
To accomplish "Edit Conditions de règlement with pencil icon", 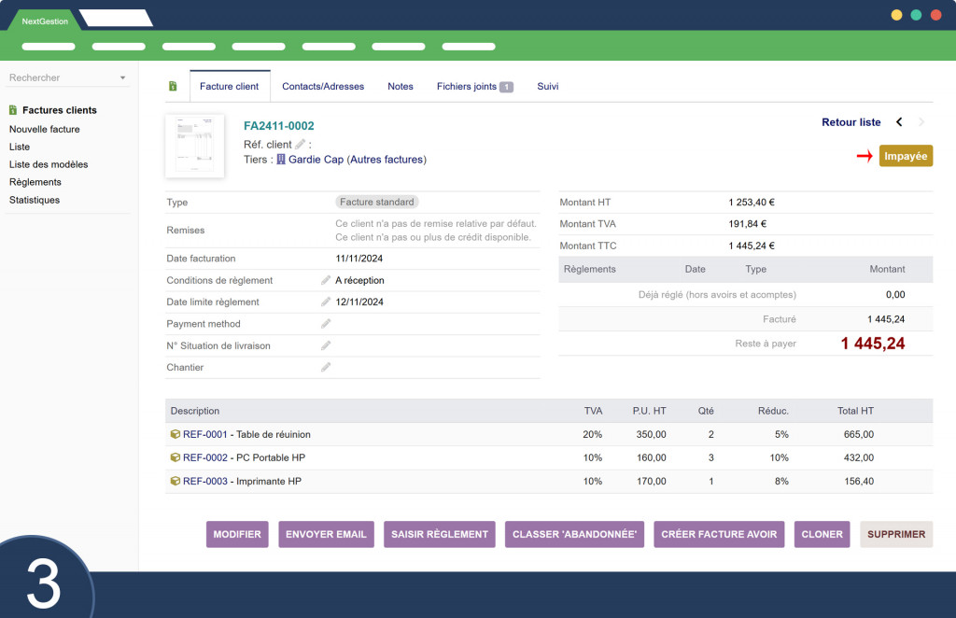I will [326, 280].
